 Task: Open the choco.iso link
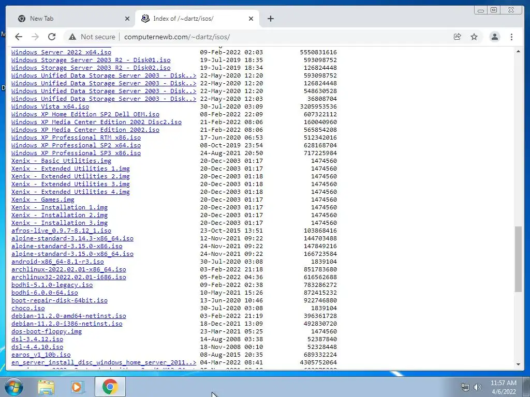[28, 309]
